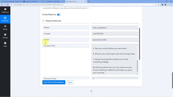The image size is (173, 97).
Task: Click text "4. Test your emails before you send them."
Action: (110, 48)
